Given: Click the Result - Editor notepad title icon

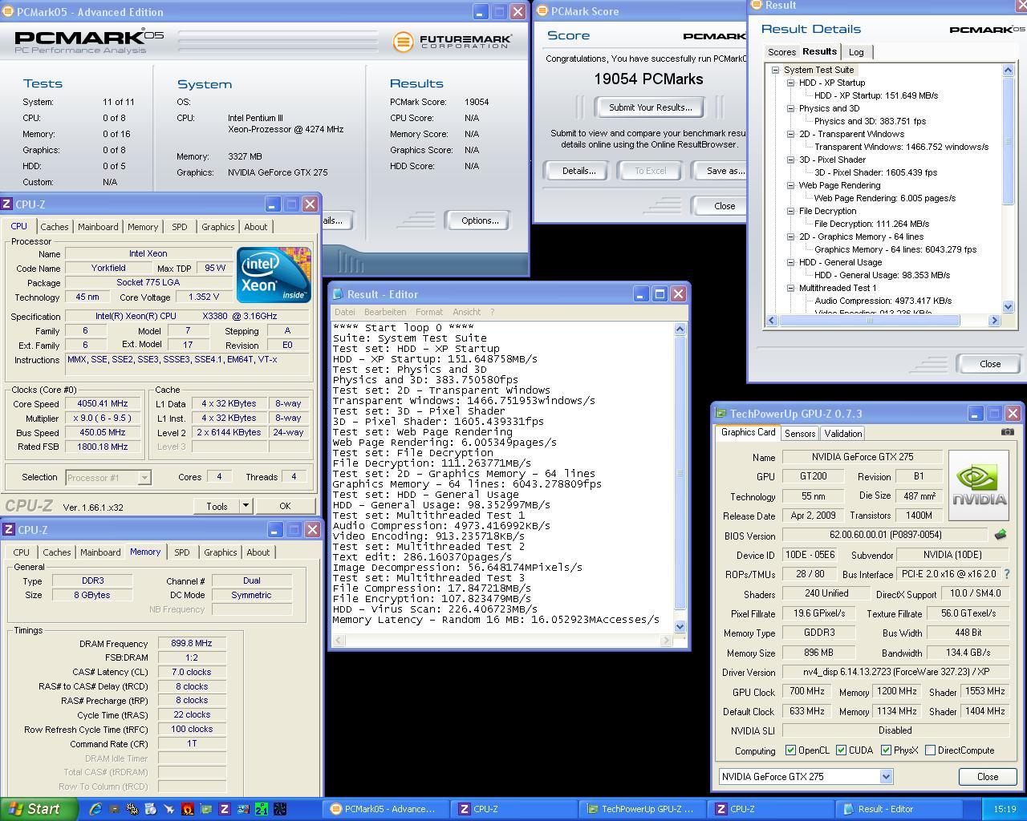Looking at the screenshot, I should coord(338,294).
